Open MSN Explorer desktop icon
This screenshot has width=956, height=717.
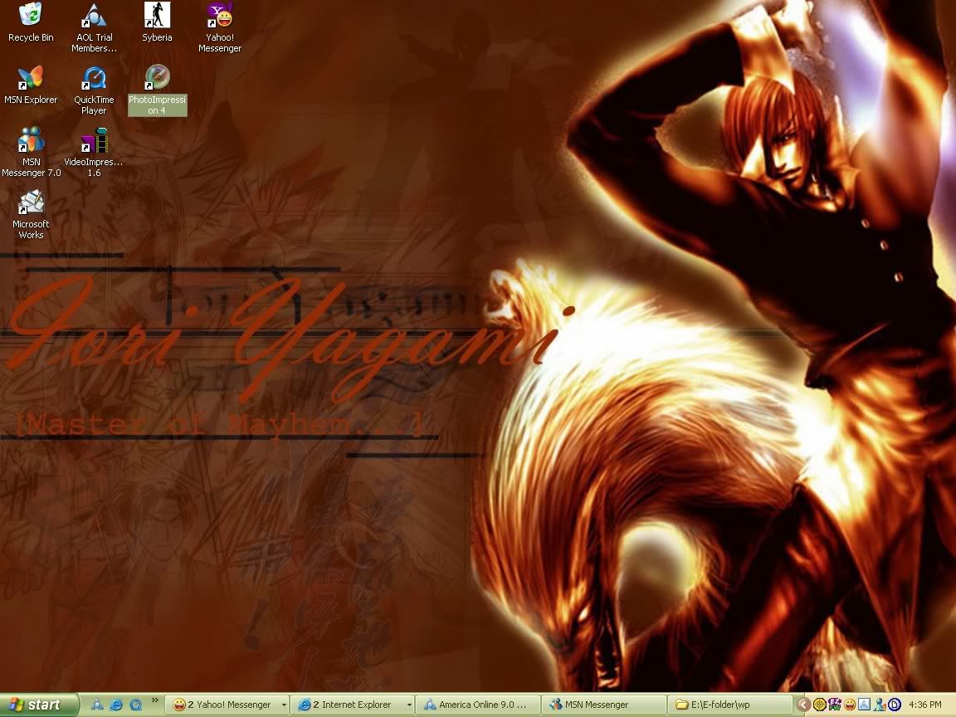(31, 84)
